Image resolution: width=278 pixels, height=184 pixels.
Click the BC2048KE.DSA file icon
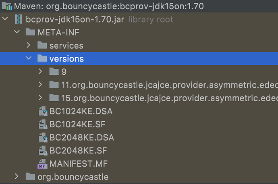(43, 137)
